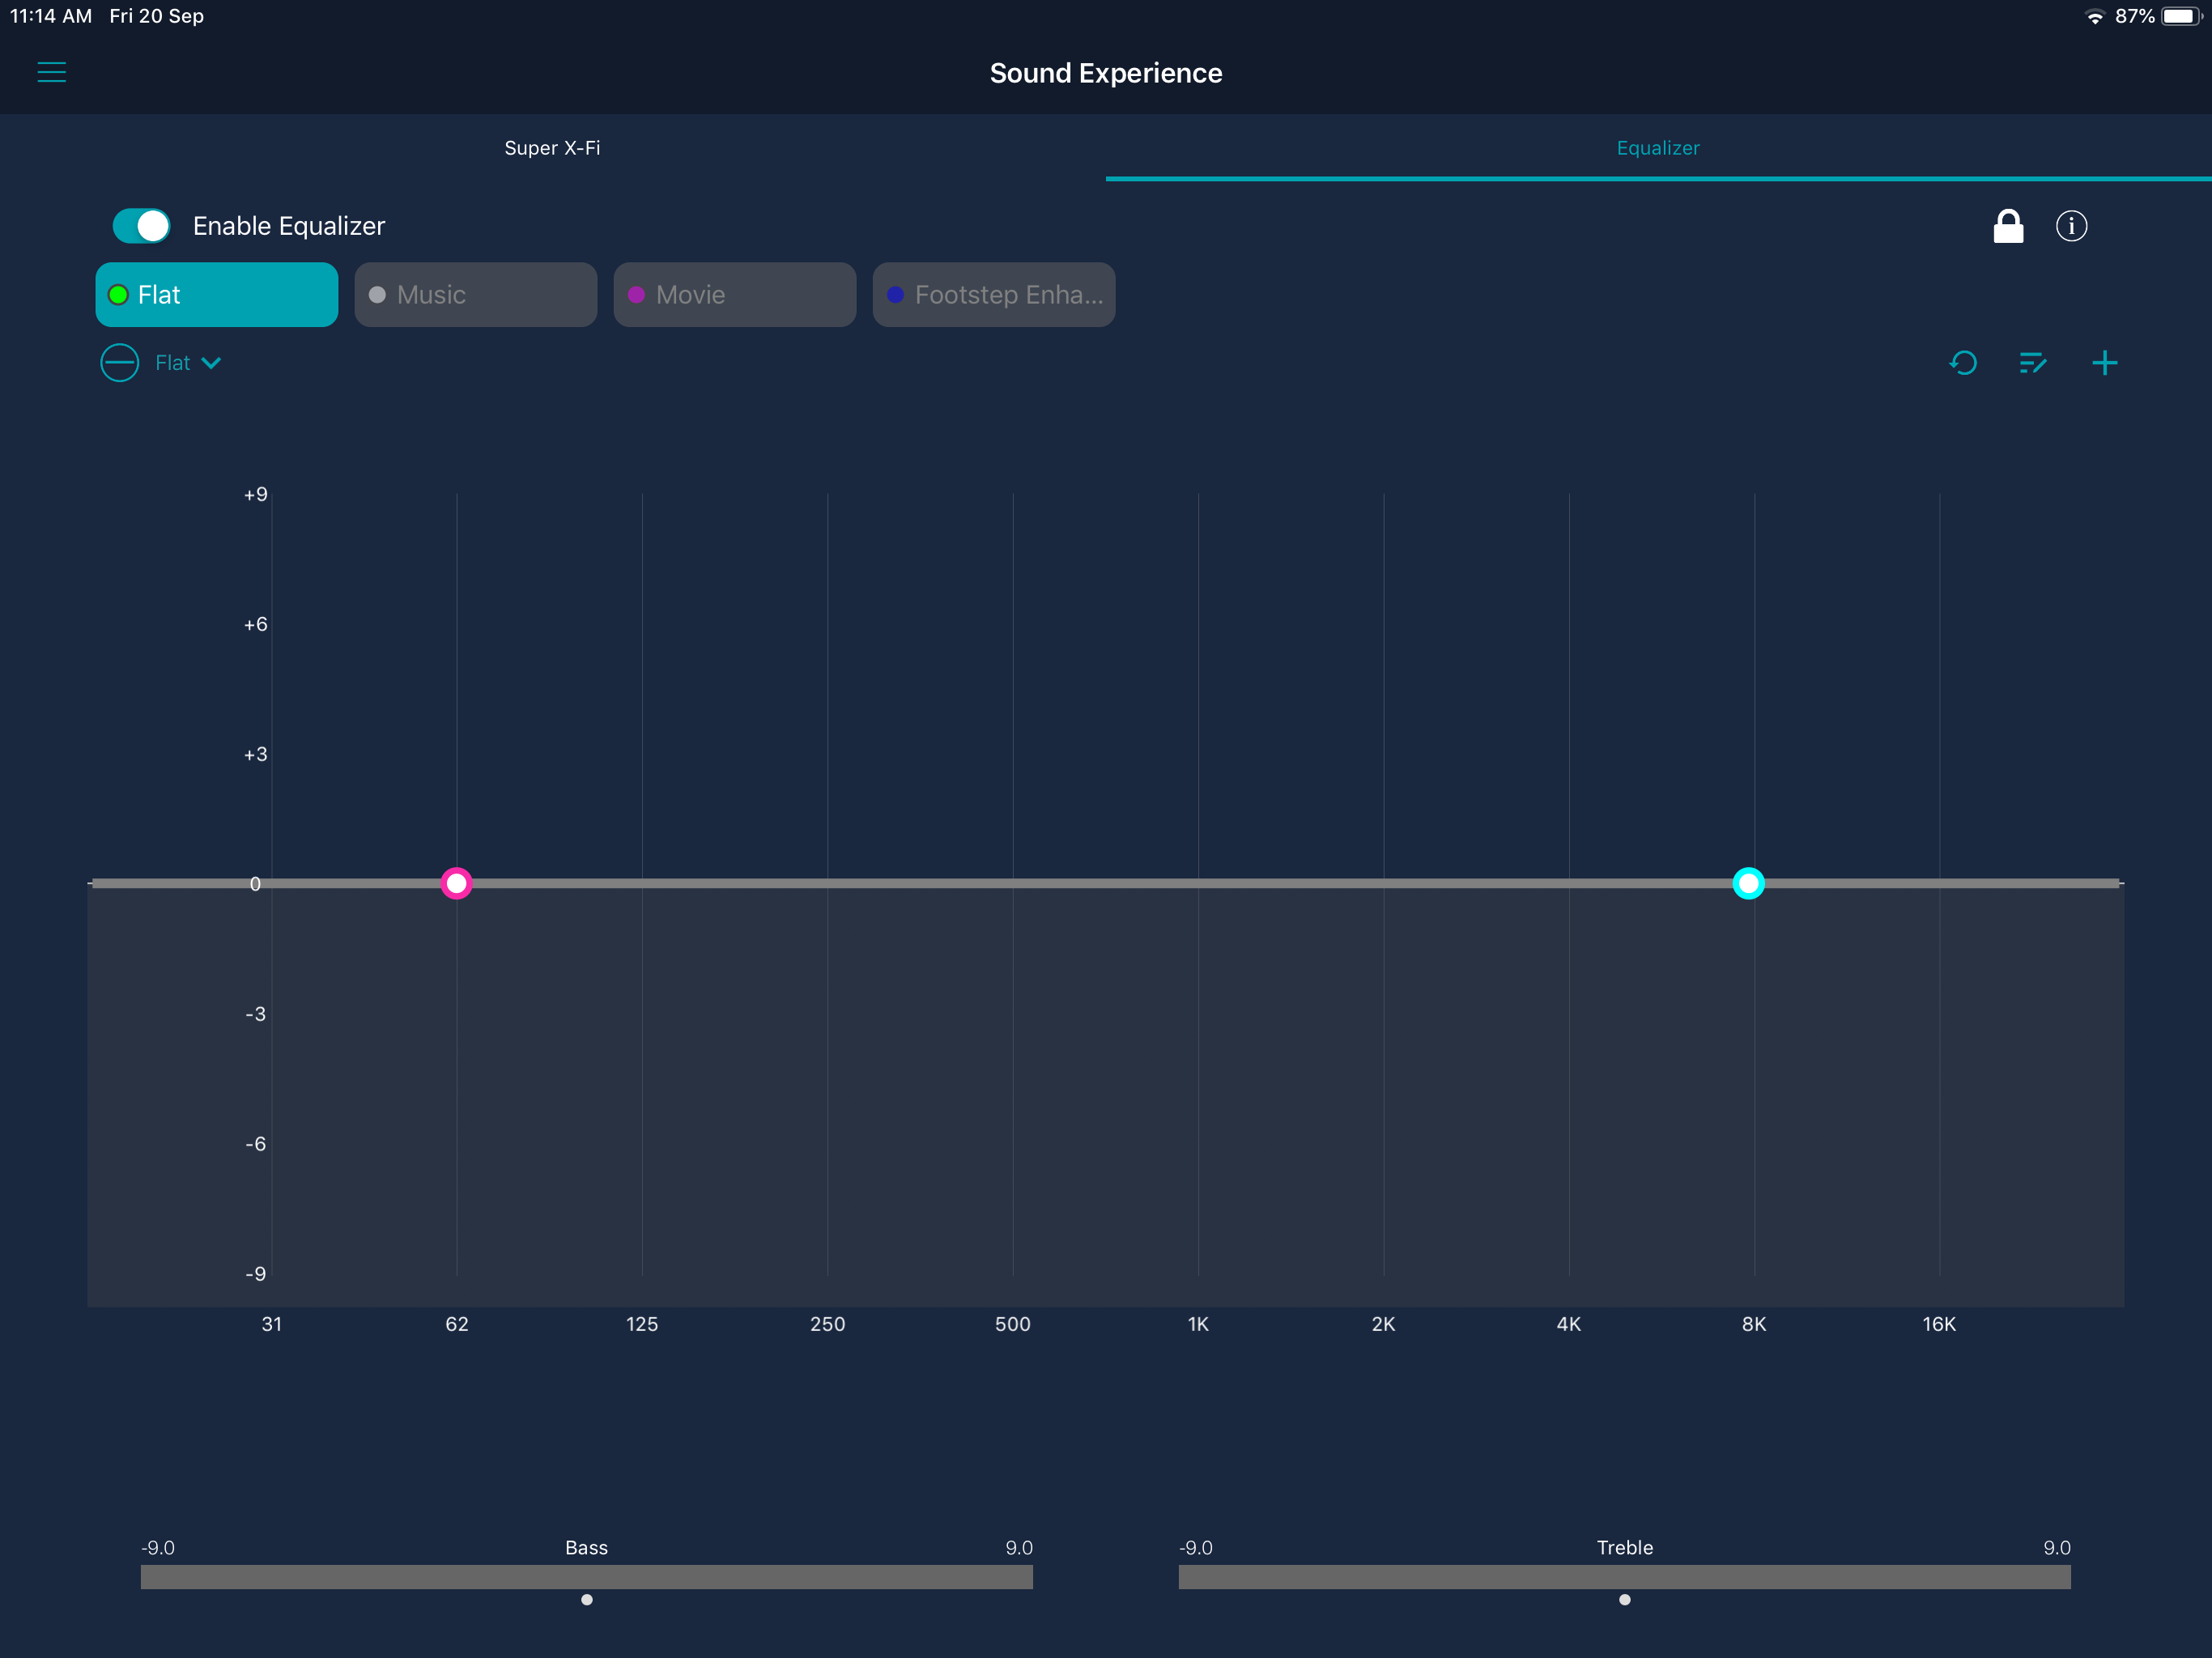The image size is (2212, 1658).
Task: Reset the equalizer with the revert icon
Action: pyautogui.click(x=1963, y=363)
